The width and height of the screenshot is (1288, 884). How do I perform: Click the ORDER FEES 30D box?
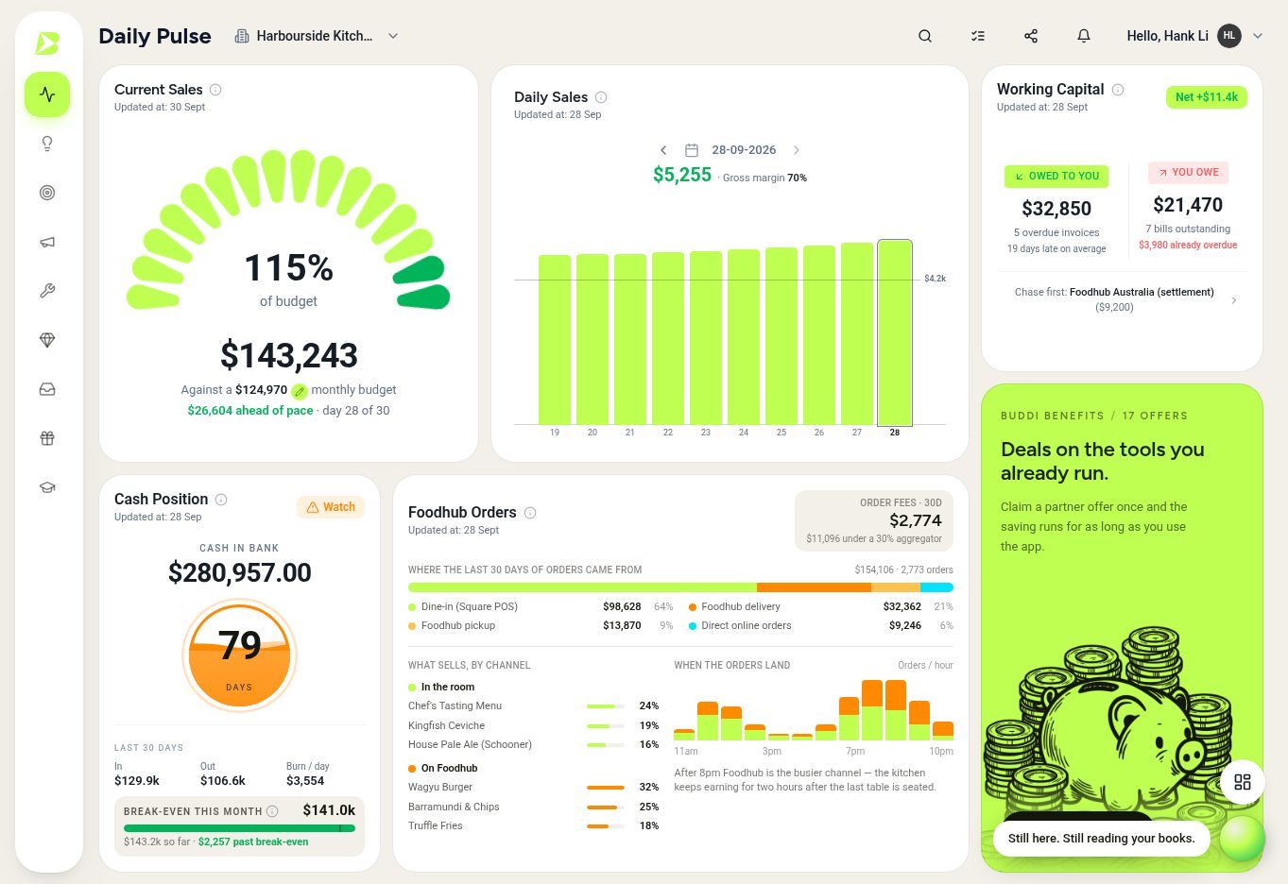[874, 520]
